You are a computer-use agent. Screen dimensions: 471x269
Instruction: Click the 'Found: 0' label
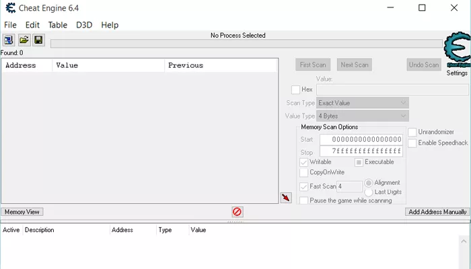pos(11,53)
